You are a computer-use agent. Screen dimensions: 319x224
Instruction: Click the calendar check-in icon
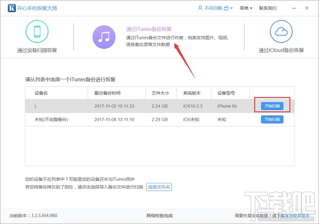coord(226,8)
